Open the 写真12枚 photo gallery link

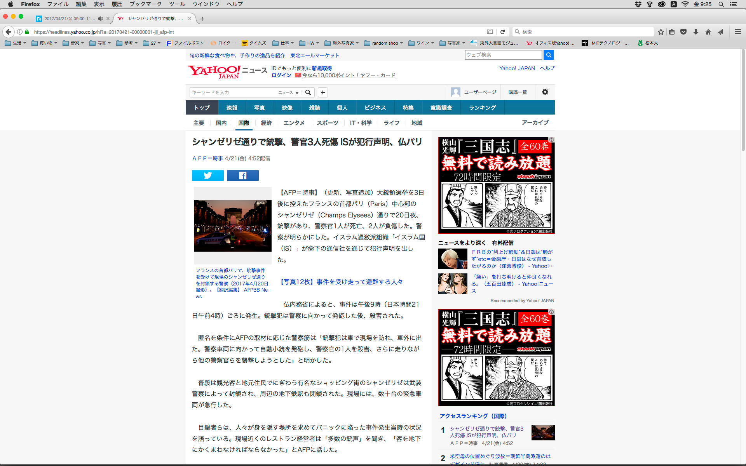(x=341, y=282)
